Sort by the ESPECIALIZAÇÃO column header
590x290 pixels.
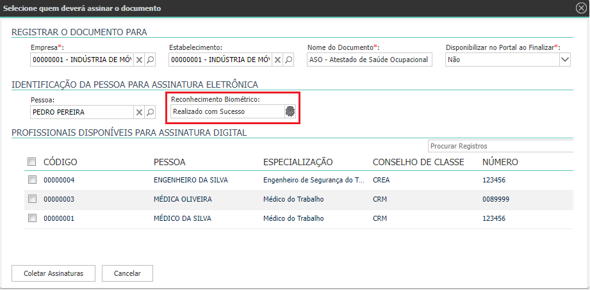(298, 162)
